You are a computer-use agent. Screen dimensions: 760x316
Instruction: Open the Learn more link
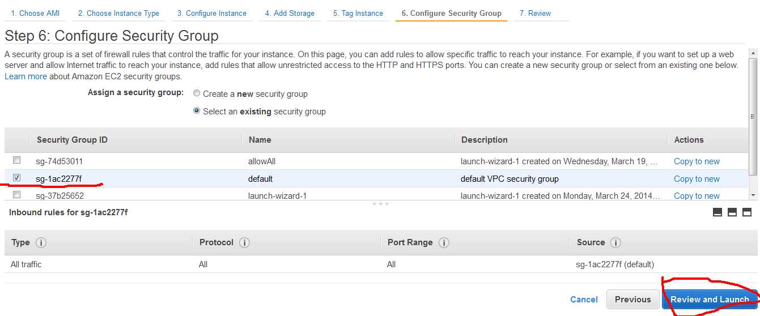pos(26,76)
